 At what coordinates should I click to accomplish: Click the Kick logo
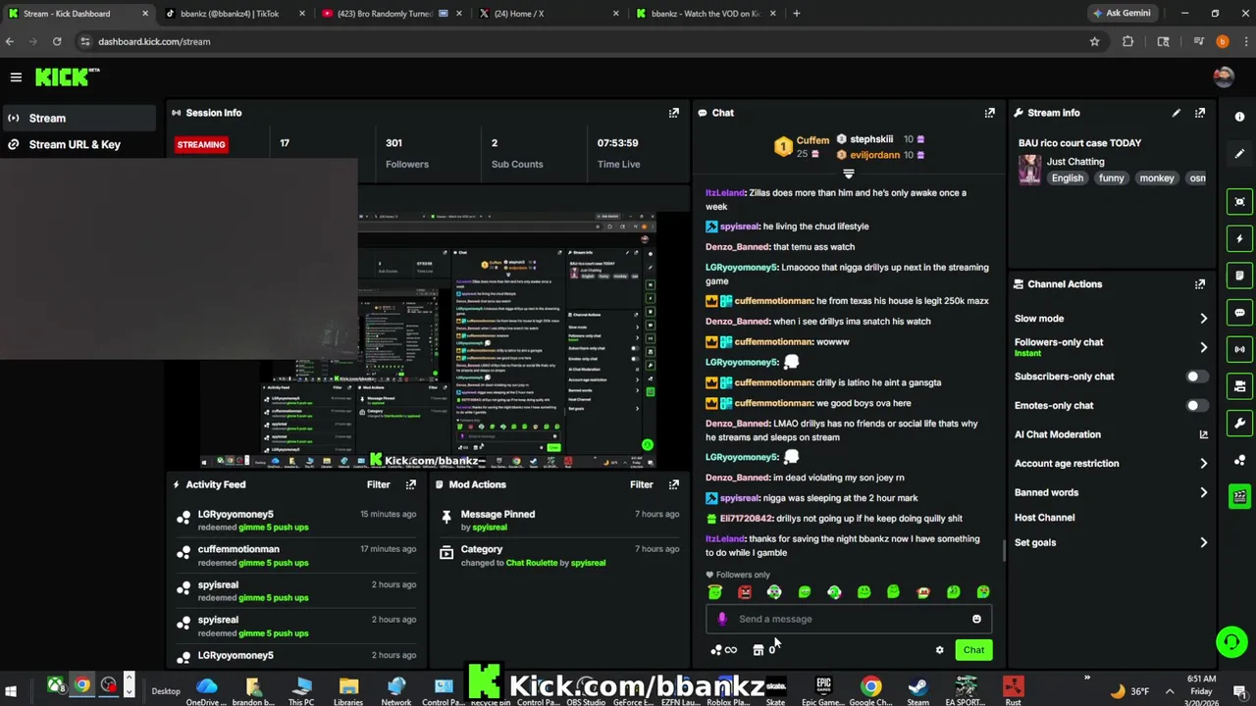tap(68, 76)
